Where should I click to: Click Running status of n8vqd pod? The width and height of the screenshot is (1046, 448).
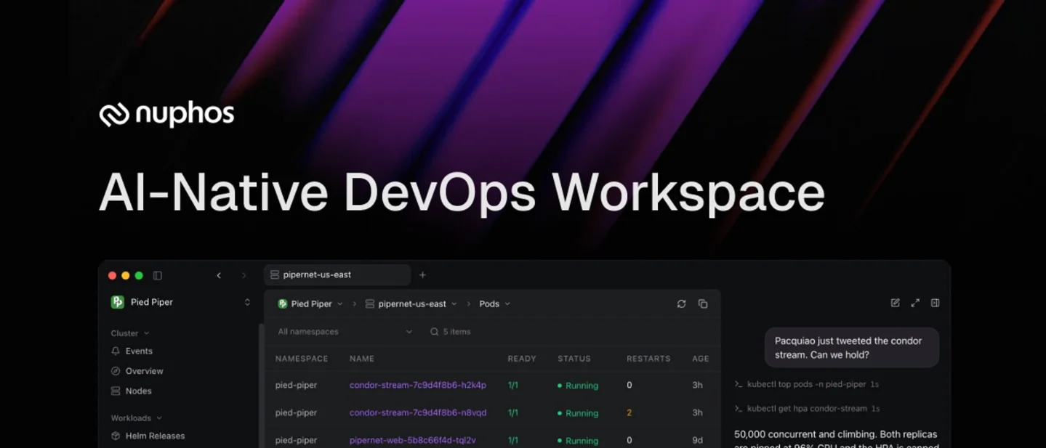click(578, 413)
